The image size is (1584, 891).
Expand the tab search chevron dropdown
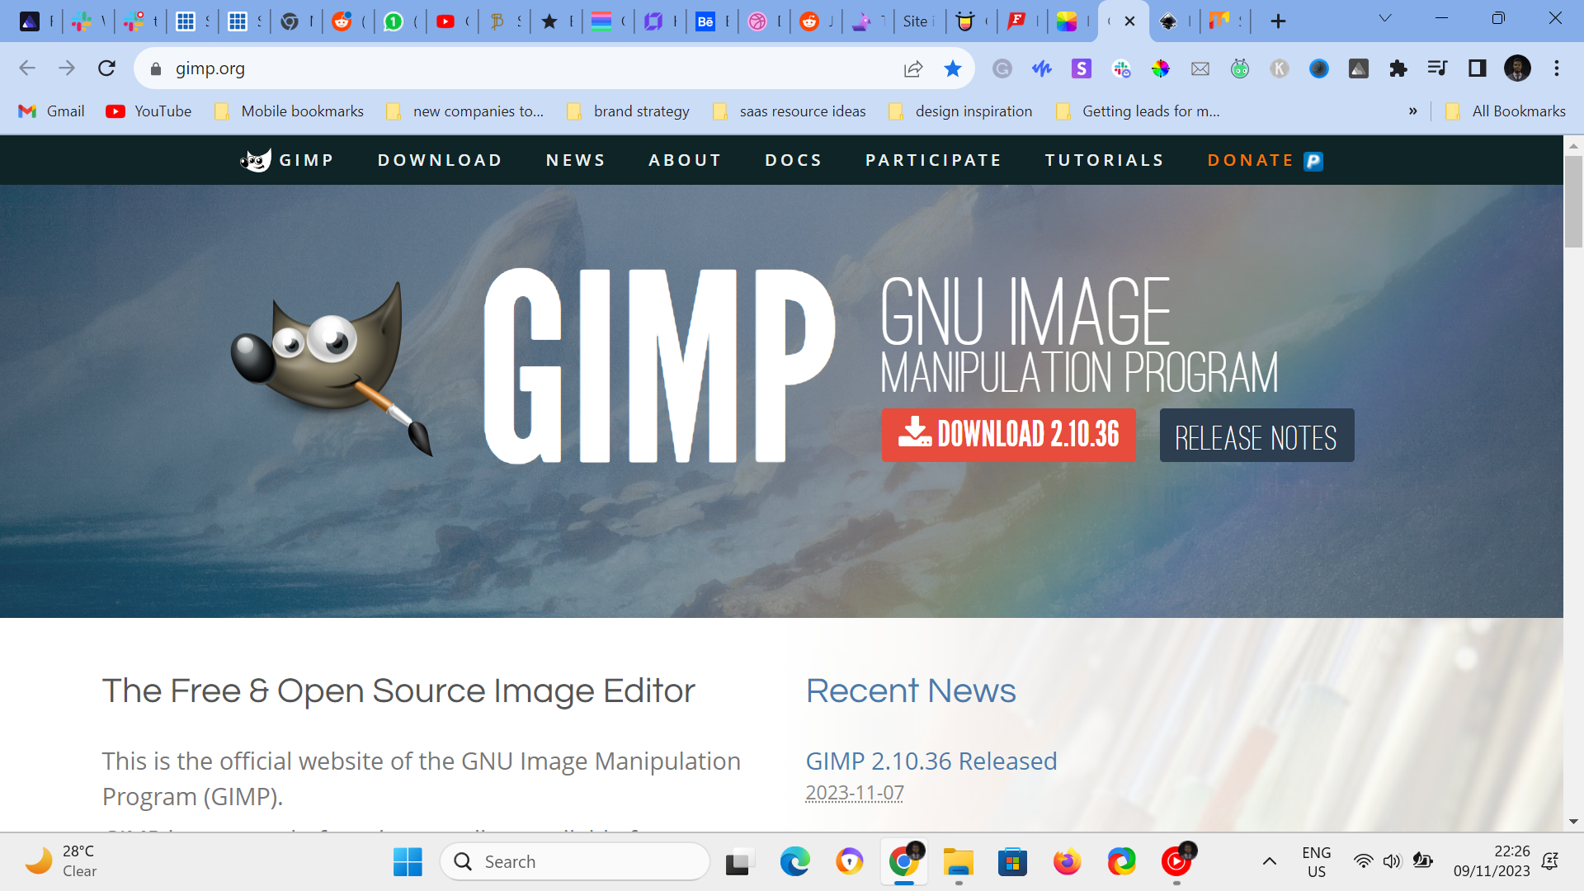pyautogui.click(x=1385, y=18)
